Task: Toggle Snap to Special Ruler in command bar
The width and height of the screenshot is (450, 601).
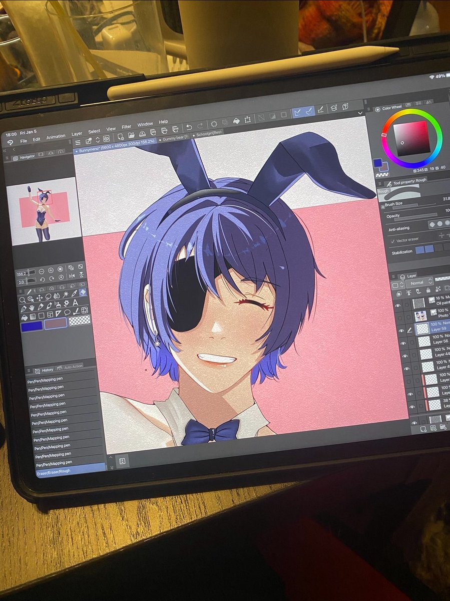Action: 309,111
